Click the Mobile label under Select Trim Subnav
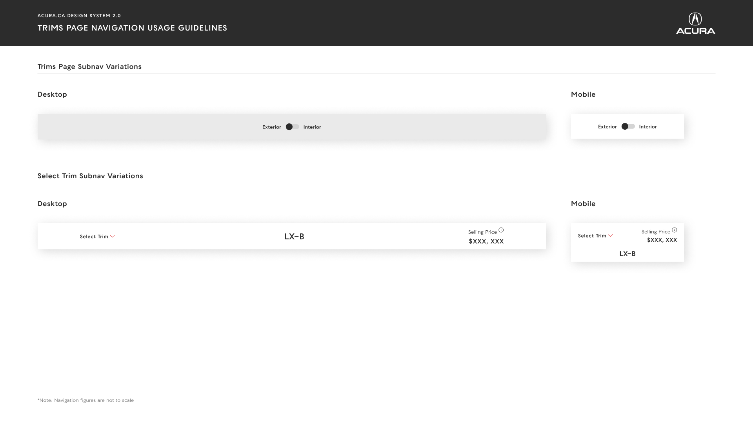The height and width of the screenshot is (423, 753). coord(583,204)
